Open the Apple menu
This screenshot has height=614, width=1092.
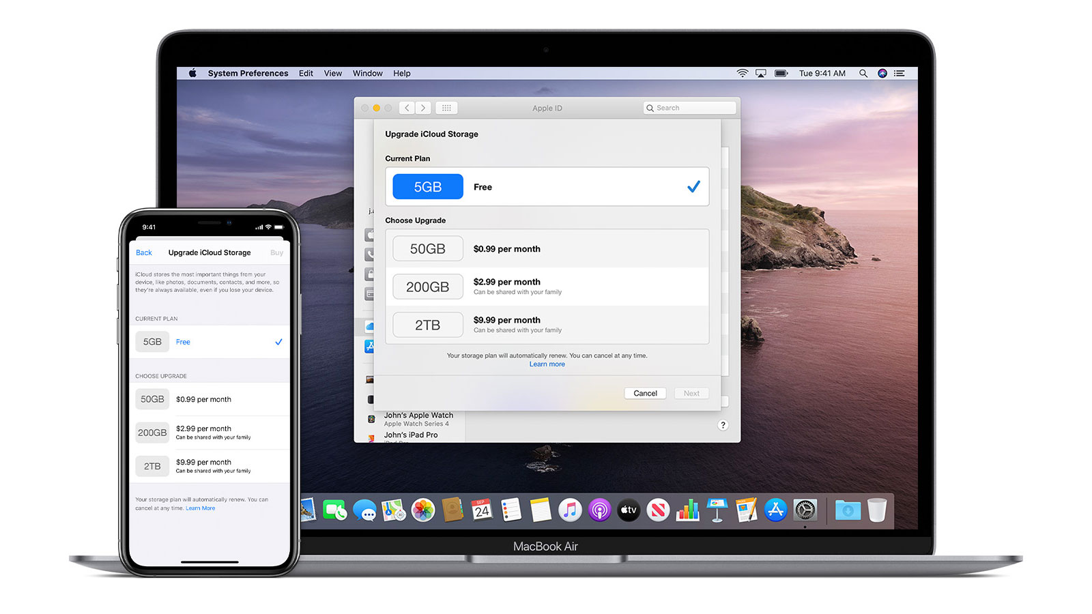pos(192,73)
